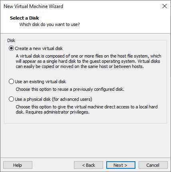
Task: Click the 'Disk' group box caption
Action: pyautogui.click(x=11, y=40)
